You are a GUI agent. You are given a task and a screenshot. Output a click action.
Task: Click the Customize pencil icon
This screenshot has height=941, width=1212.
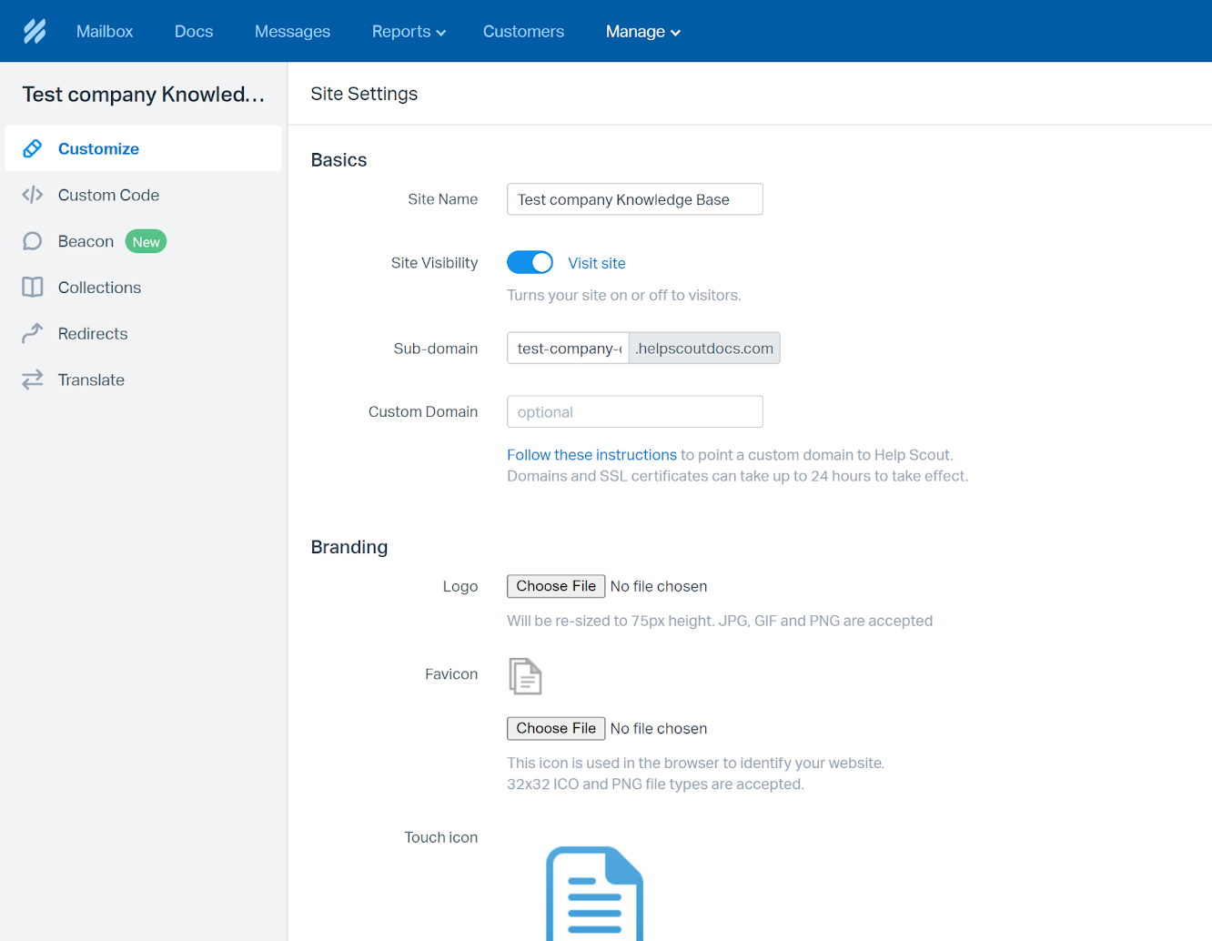[x=33, y=148]
